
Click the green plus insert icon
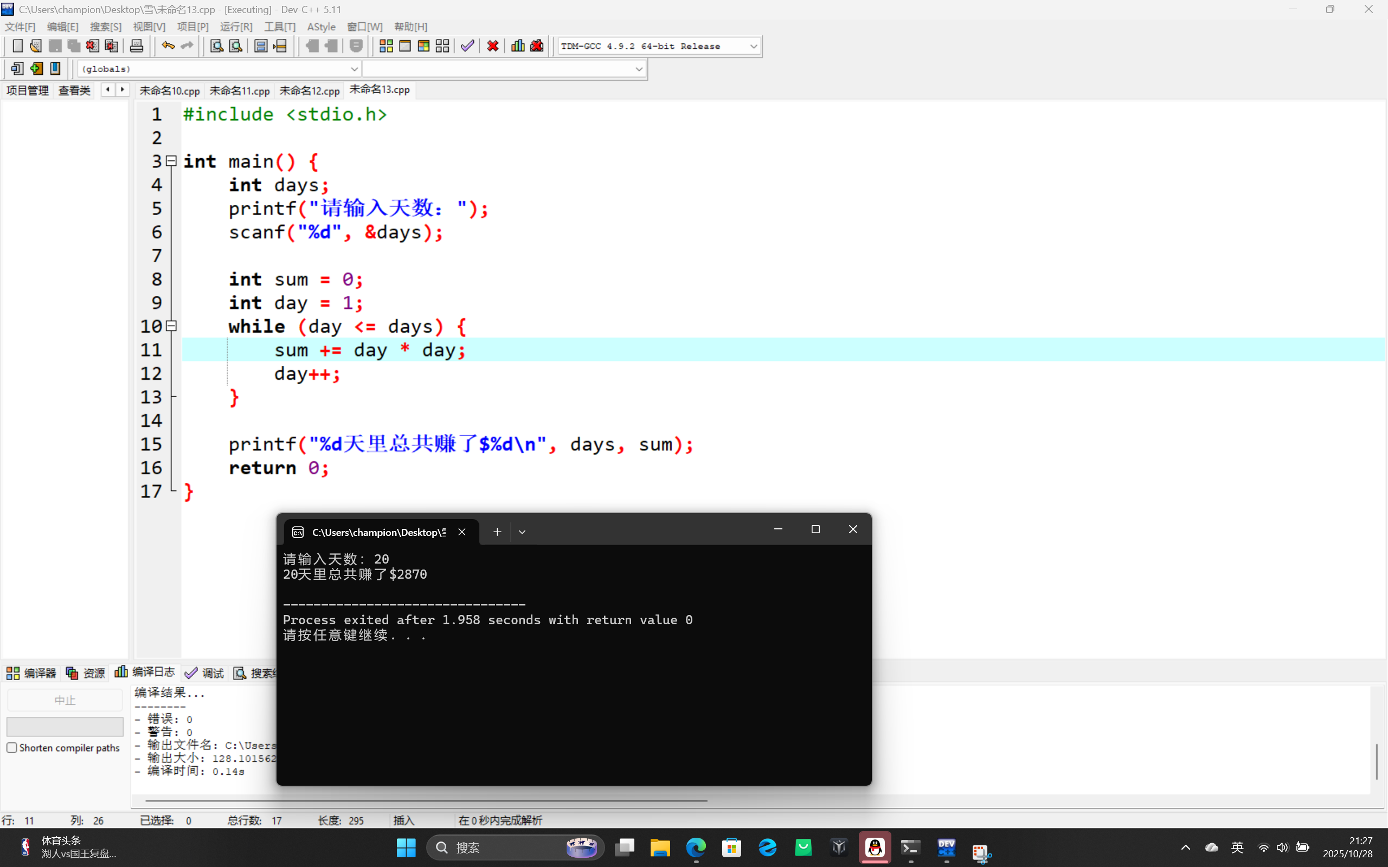point(36,69)
